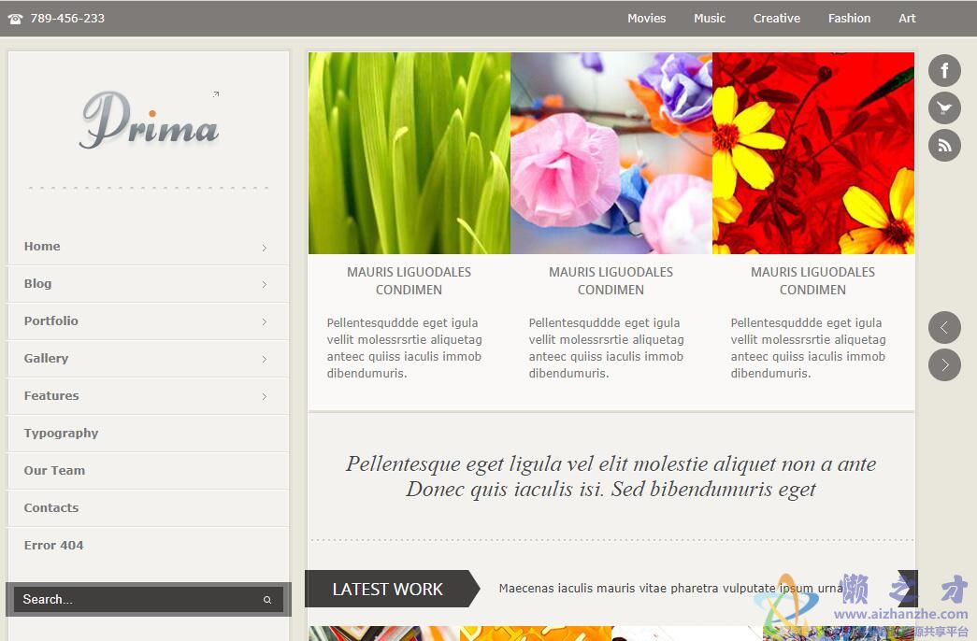Click the search magnifier icon

[x=267, y=600]
